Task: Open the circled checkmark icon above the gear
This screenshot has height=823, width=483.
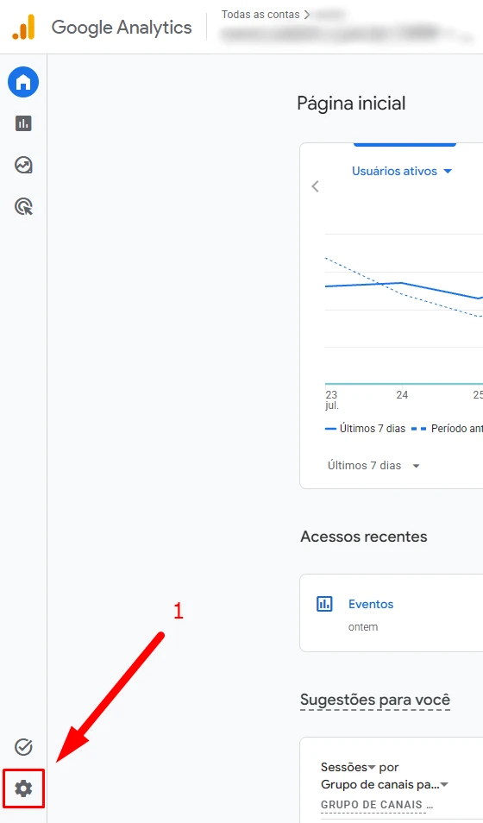Action: click(x=23, y=746)
